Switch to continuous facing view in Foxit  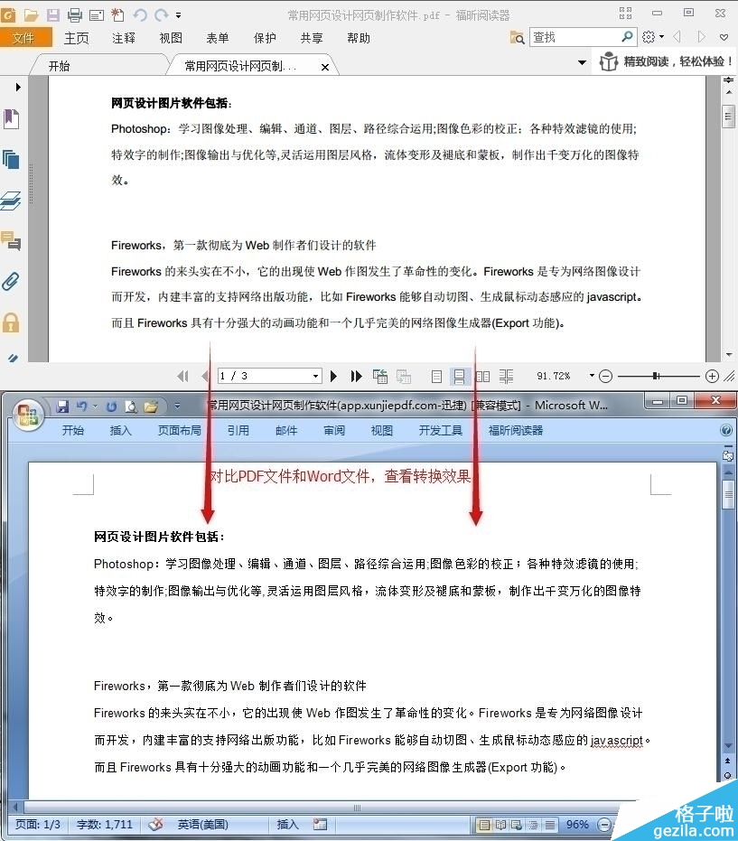(x=506, y=376)
